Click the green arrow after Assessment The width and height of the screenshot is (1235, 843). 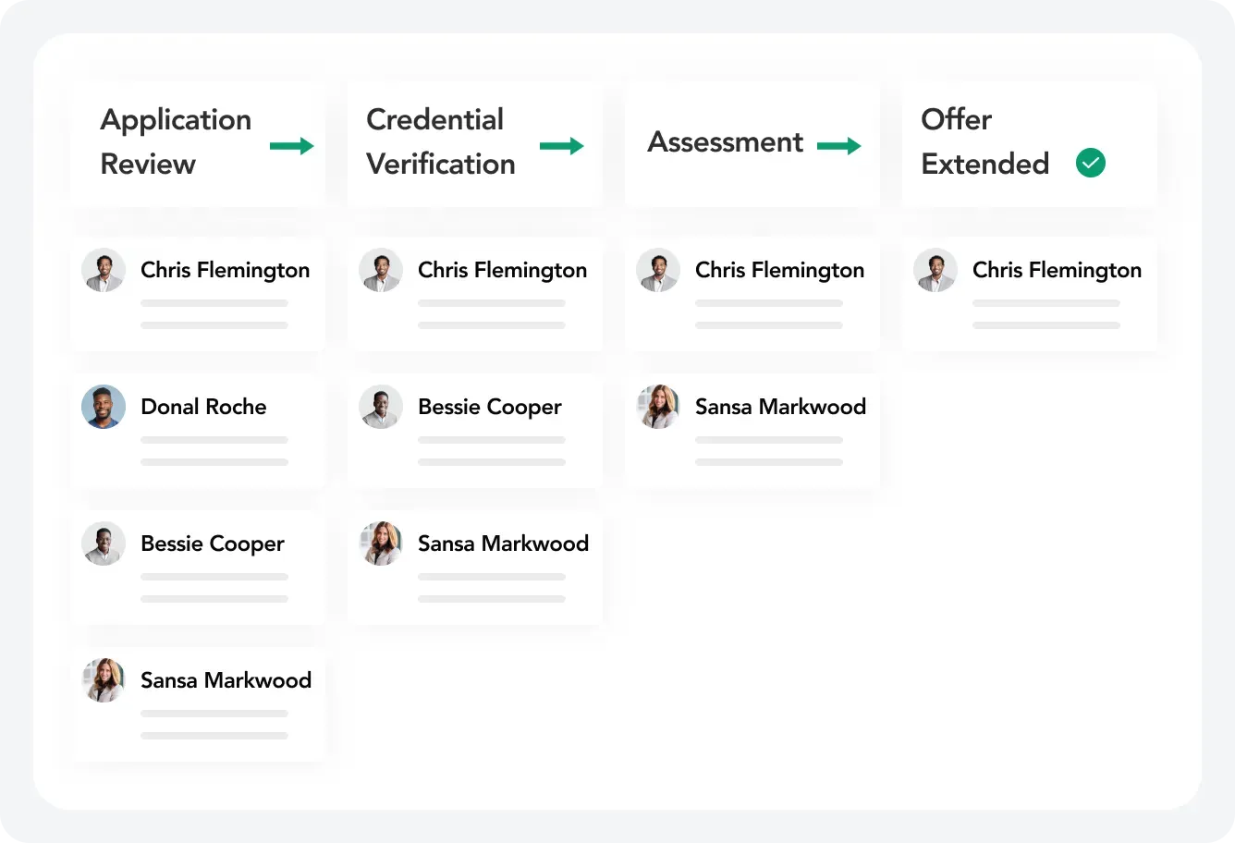tap(839, 146)
